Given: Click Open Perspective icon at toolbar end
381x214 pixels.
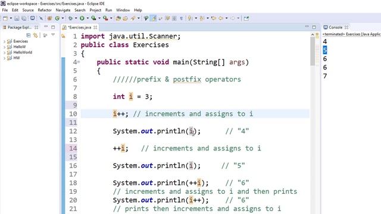Looking at the screenshot, I should coord(246,18).
